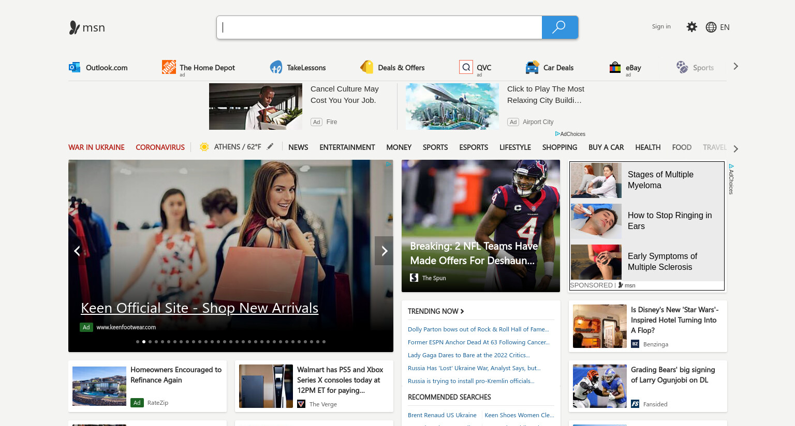795x426 pixels.
Task: Open Walmart PS5 and Xbox story
Action: click(314, 386)
